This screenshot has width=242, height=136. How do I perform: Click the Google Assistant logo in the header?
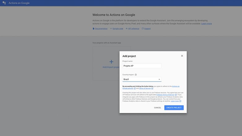click(4, 3)
